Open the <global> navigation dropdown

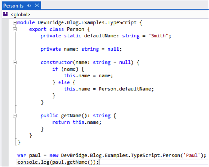[20, 14]
